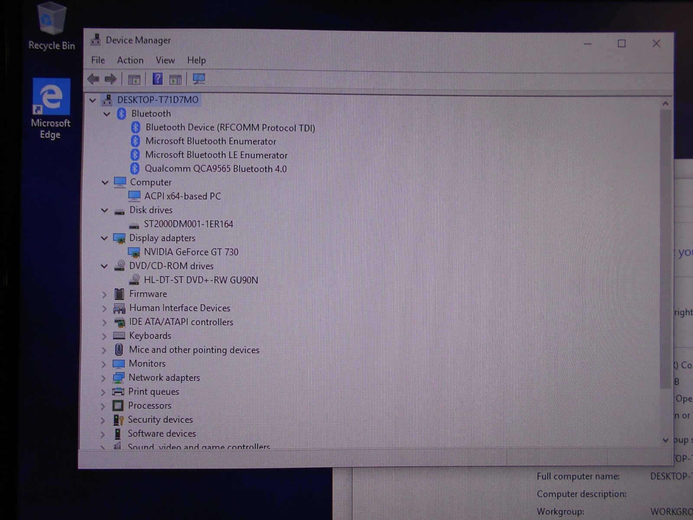Screen dimensions: 693x520
Task: Select HL-DT-ST DVD+-RW GU90N drive
Action: coord(201,280)
